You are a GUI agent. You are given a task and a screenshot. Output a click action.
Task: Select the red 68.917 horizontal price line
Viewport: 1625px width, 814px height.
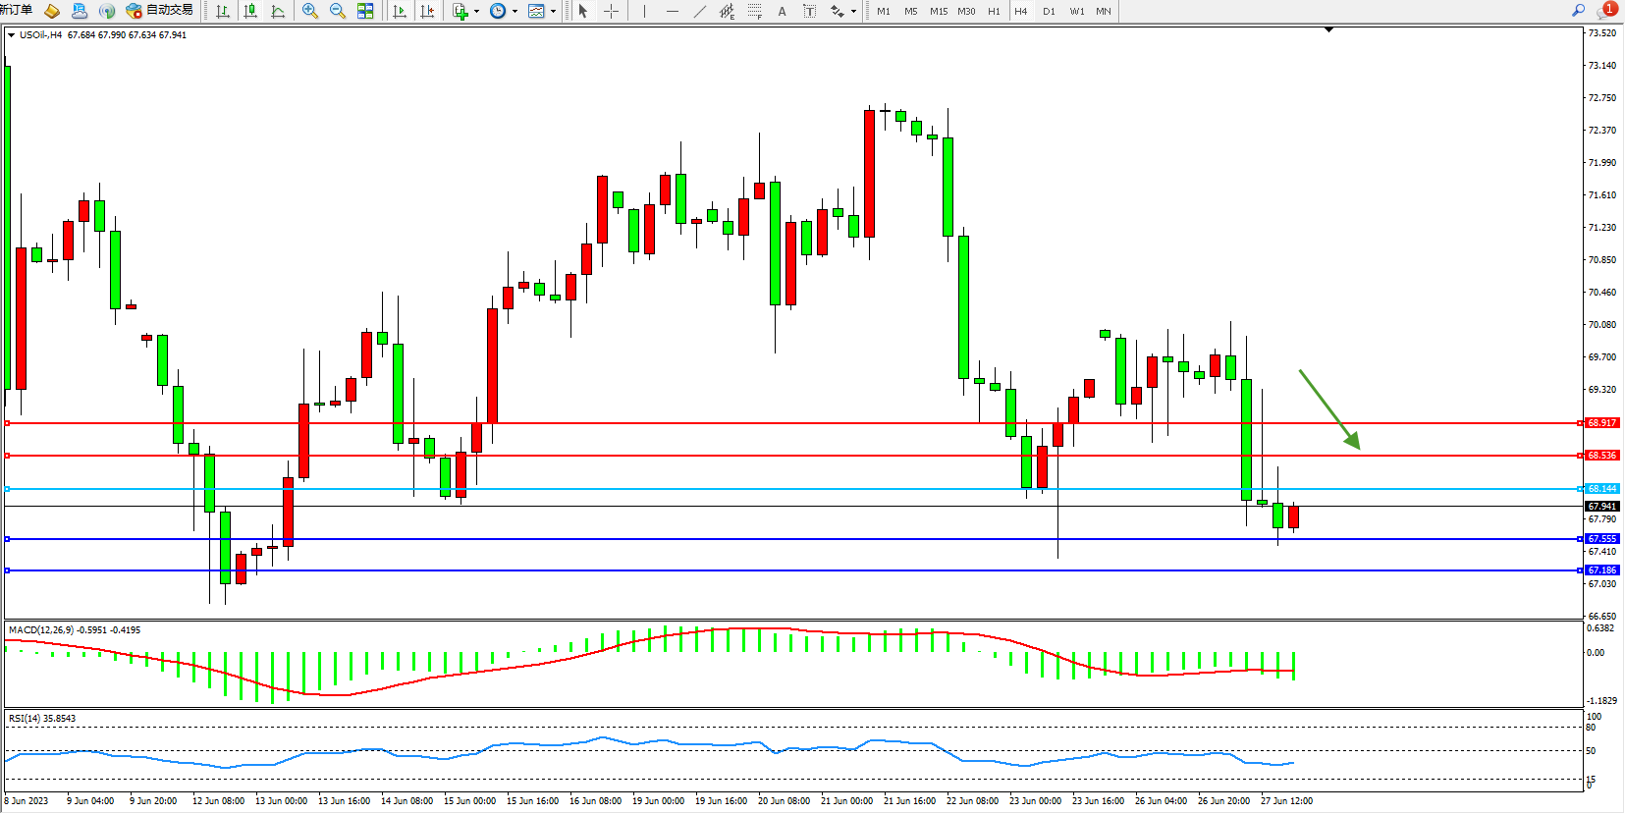click(x=785, y=423)
